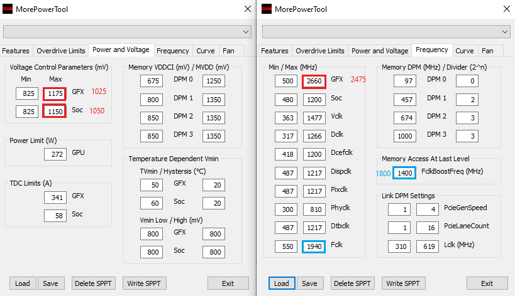Select the Phyclk max field 810
515x296 pixels.
point(314,209)
